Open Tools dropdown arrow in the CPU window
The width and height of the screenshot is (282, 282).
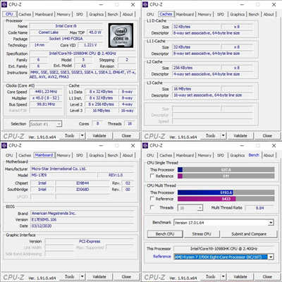82,135
